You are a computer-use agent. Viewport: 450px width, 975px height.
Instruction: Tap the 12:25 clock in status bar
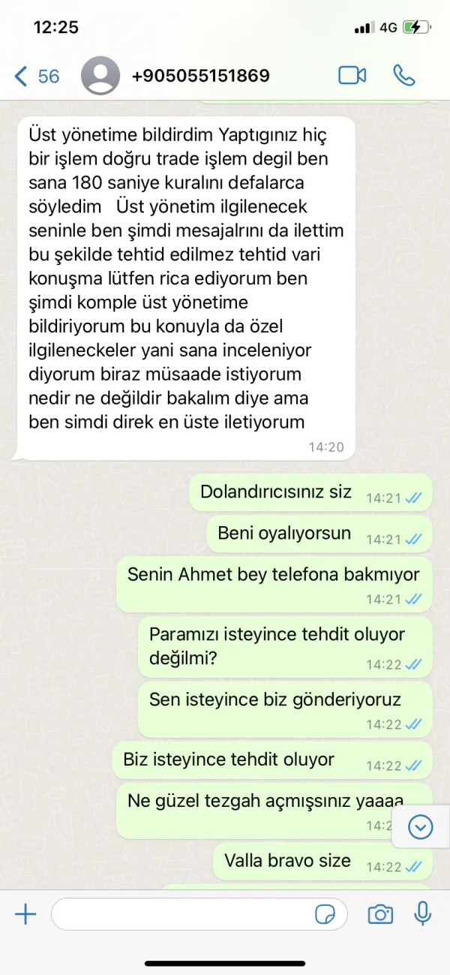pos(56,27)
